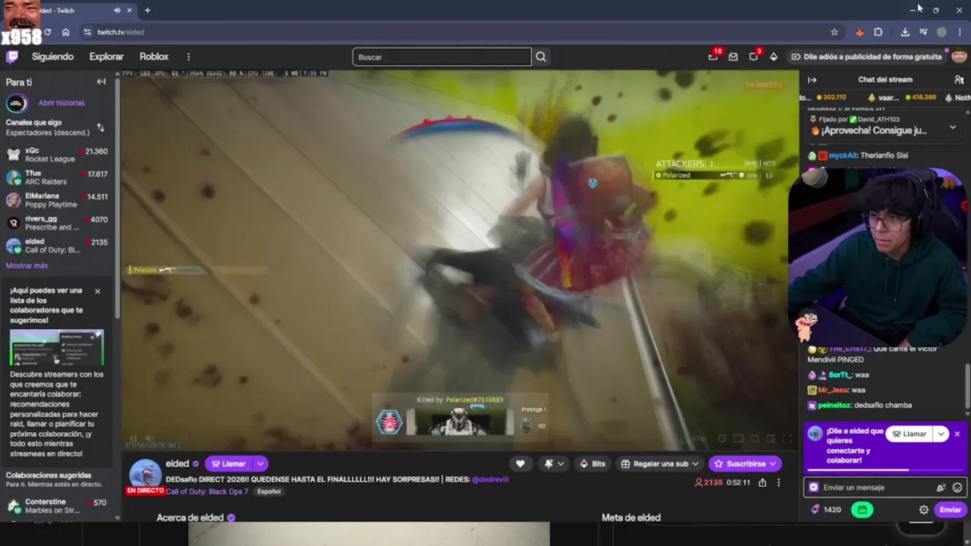Open ElMariana channel in sidebar
This screenshot has height=546, width=971.
point(58,200)
